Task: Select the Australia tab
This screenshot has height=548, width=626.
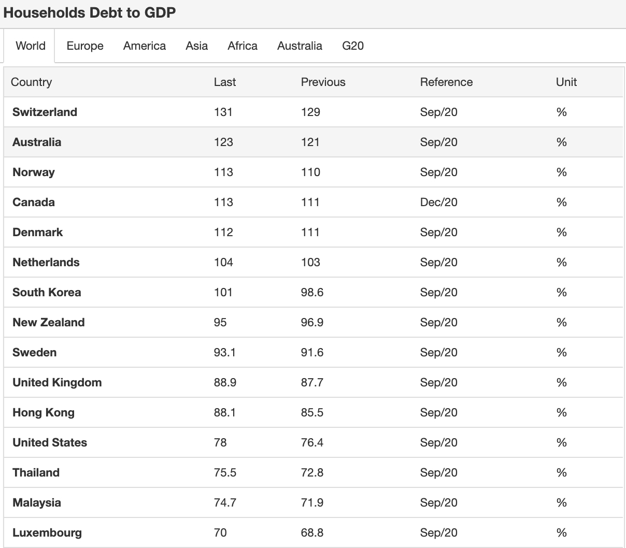Action: click(x=300, y=46)
